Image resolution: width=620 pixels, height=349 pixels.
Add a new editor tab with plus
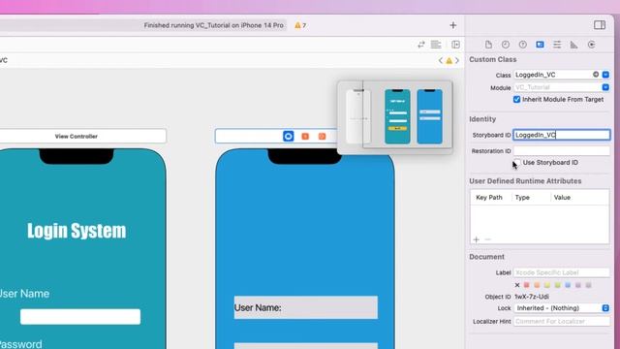coord(453,25)
